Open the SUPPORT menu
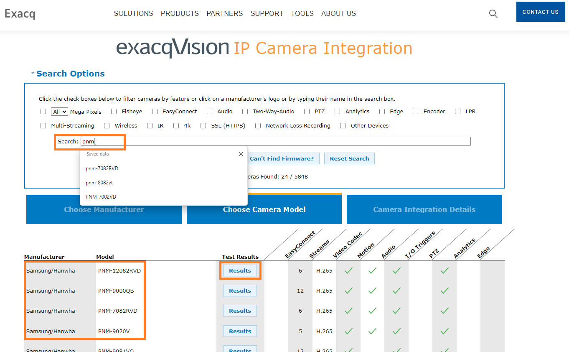The height and width of the screenshot is (352, 569). (267, 14)
